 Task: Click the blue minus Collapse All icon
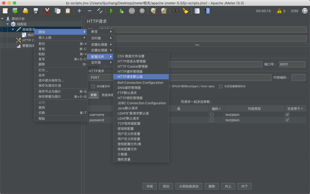tap(90, 11)
